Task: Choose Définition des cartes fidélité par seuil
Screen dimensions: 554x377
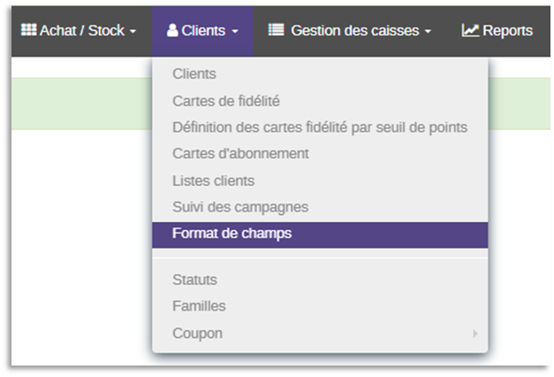Action: 320,127
